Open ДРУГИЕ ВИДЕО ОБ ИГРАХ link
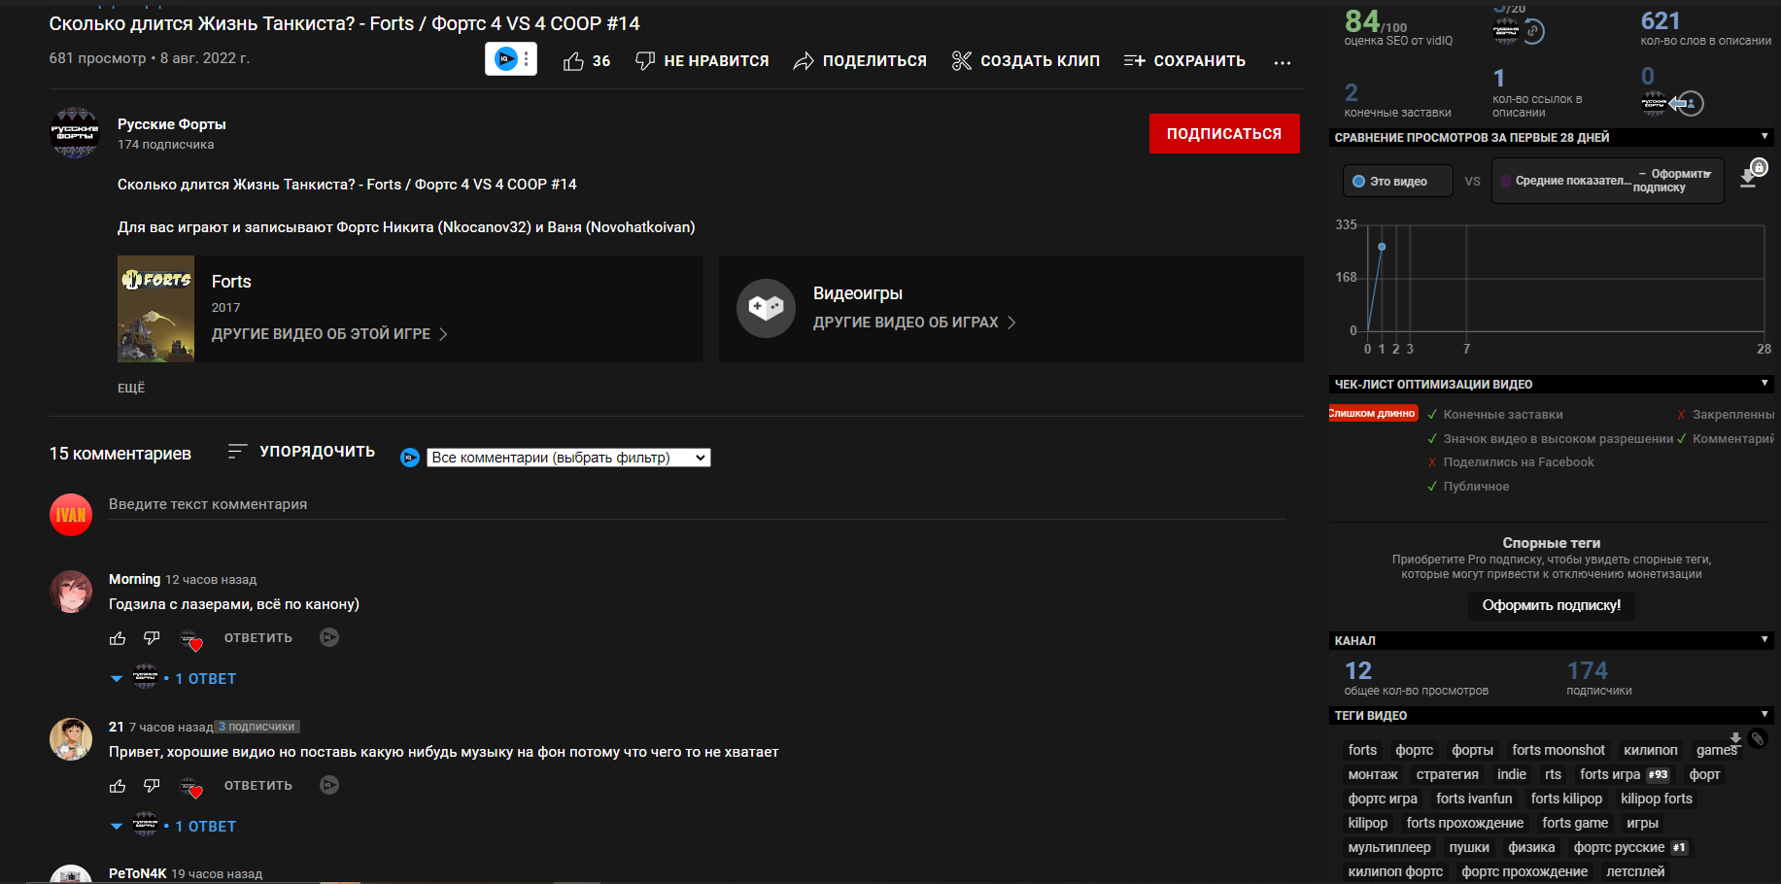The image size is (1781, 884). pos(914,323)
